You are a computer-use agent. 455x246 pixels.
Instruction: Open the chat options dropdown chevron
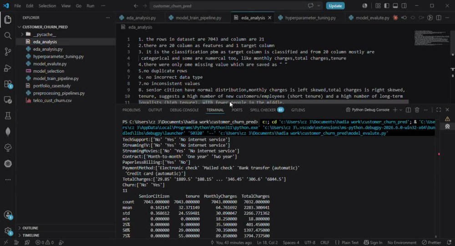pos(318,6)
